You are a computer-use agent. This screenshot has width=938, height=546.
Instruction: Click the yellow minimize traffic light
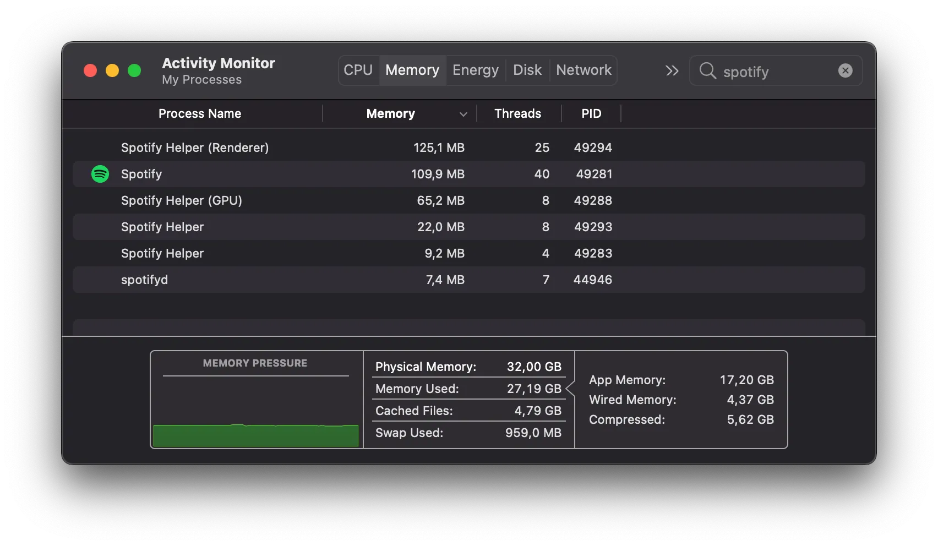[112, 70]
